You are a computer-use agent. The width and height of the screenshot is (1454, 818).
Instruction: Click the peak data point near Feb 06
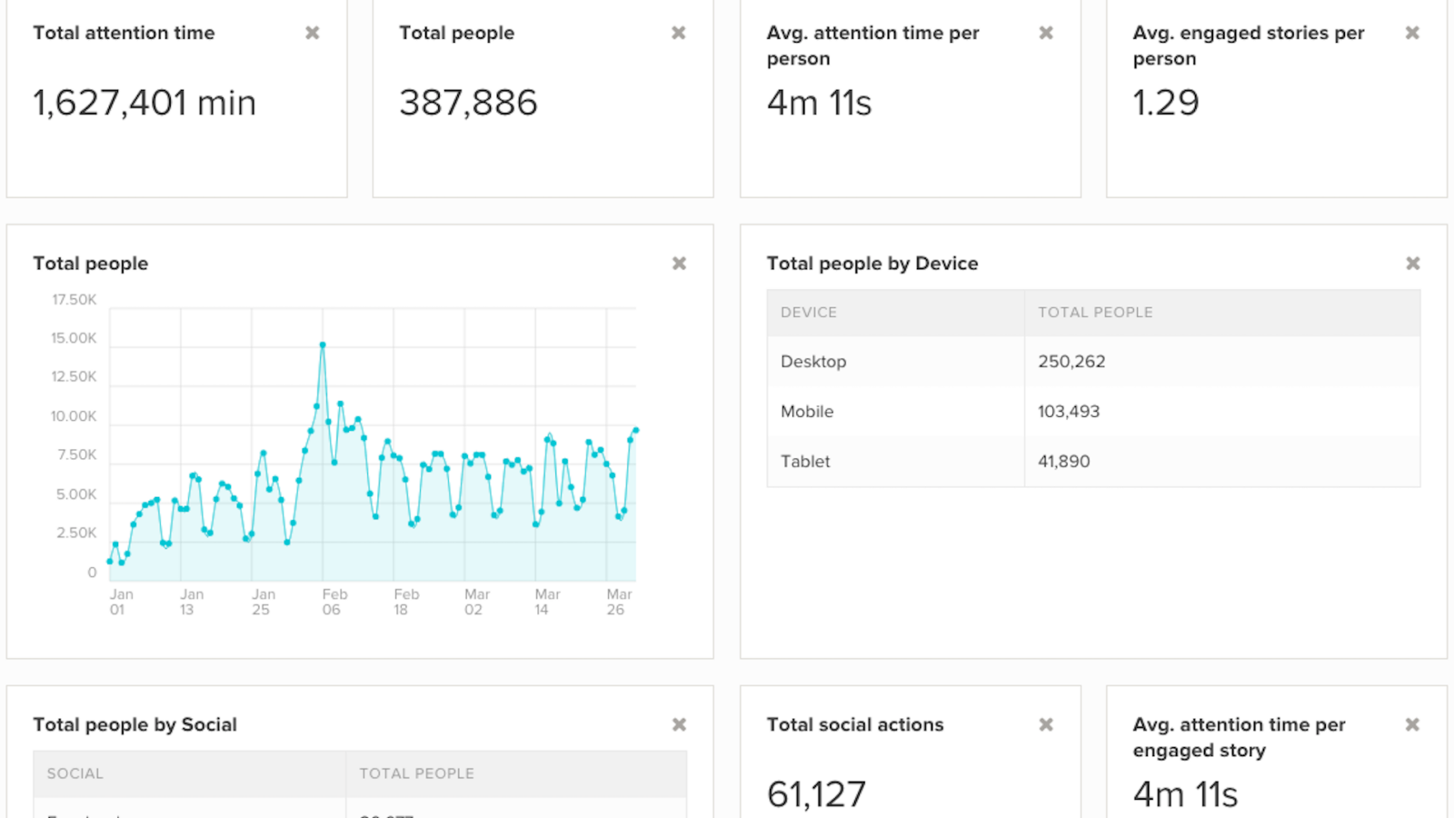coord(323,345)
